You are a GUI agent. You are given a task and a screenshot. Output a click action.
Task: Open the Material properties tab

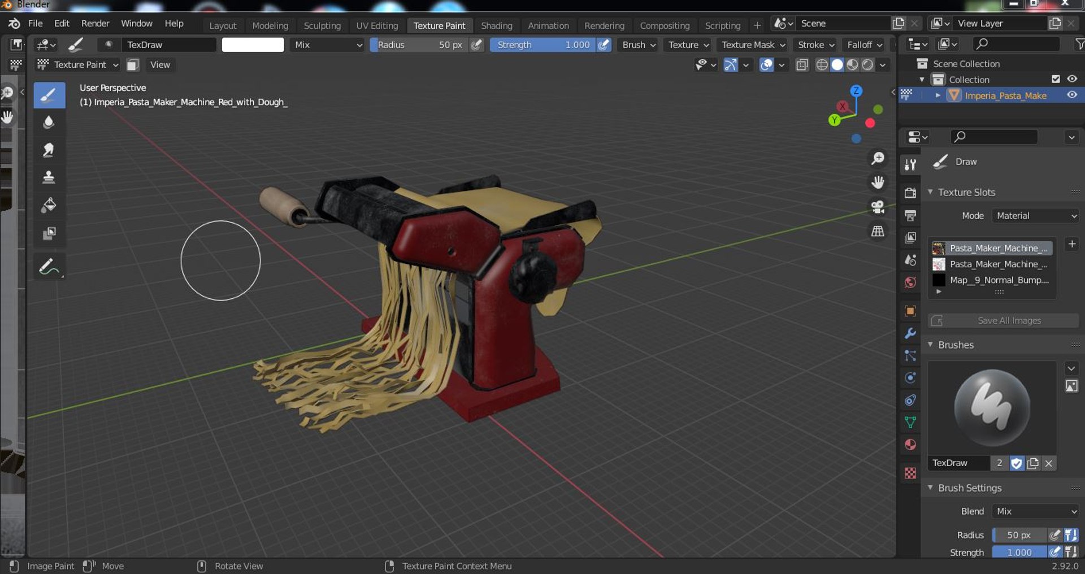tap(910, 445)
